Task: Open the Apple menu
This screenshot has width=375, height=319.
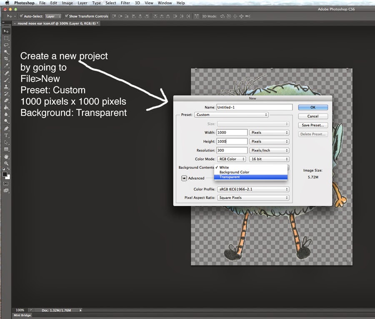Action: (7, 3)
